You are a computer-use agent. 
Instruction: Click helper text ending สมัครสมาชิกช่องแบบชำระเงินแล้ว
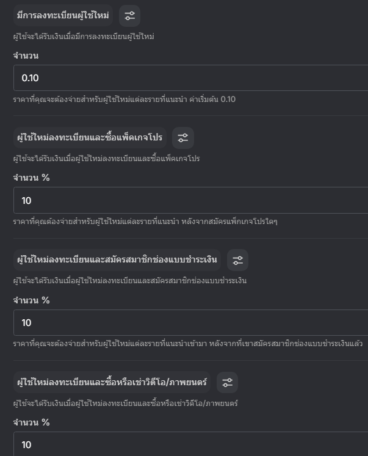point(188,344)
